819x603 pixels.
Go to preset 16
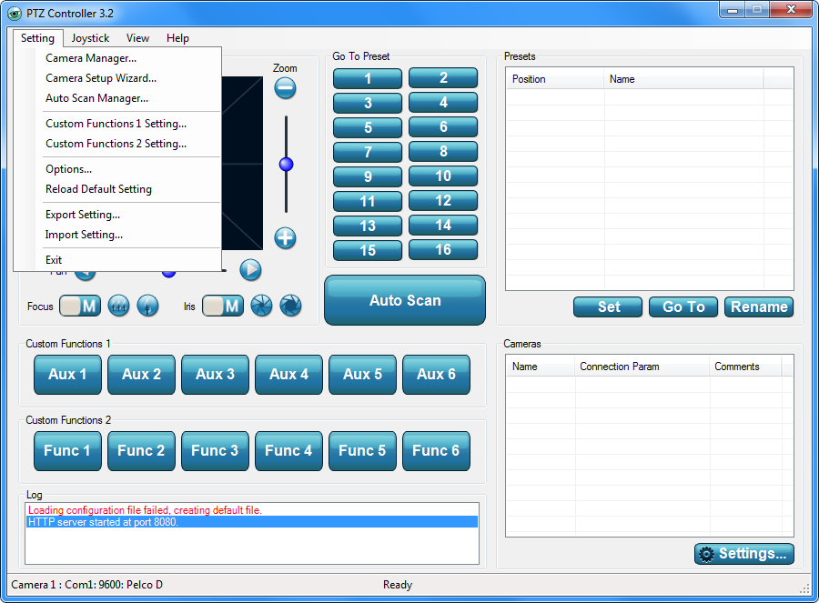[x=443, y=249]
